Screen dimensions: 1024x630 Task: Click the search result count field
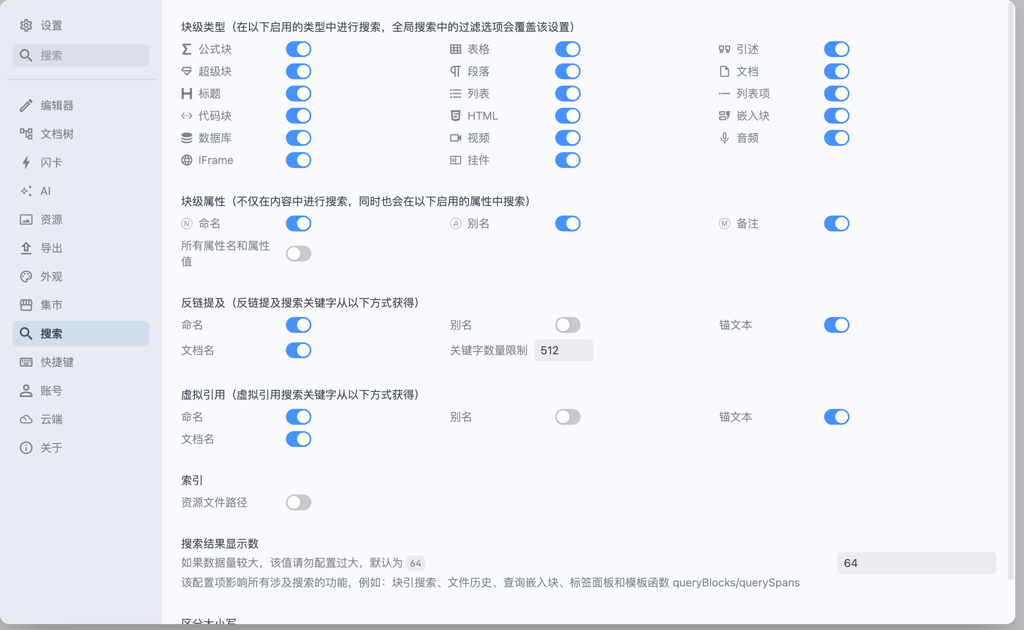(x=916, y=563)
